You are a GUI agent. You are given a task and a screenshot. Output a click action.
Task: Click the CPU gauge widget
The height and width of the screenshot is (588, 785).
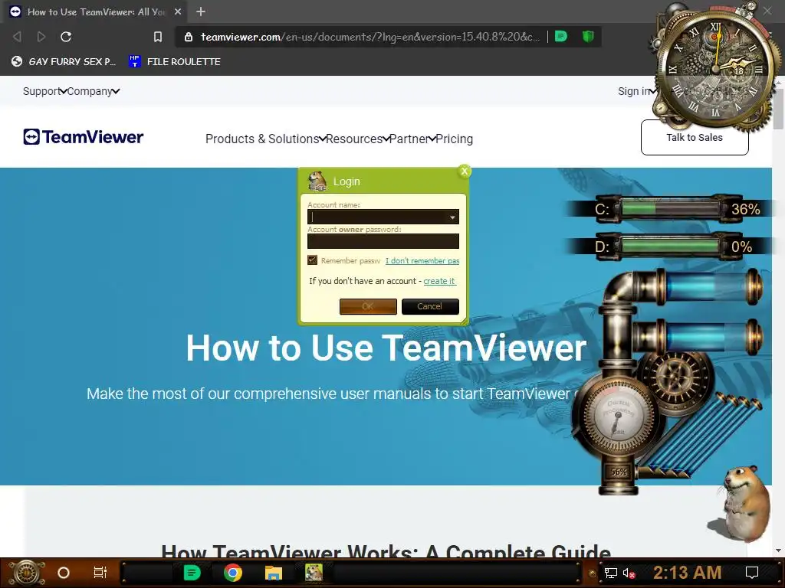pos(619,415)
